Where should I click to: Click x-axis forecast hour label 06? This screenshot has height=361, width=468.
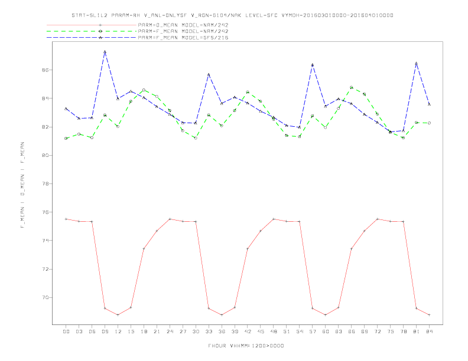pos(92,332)
